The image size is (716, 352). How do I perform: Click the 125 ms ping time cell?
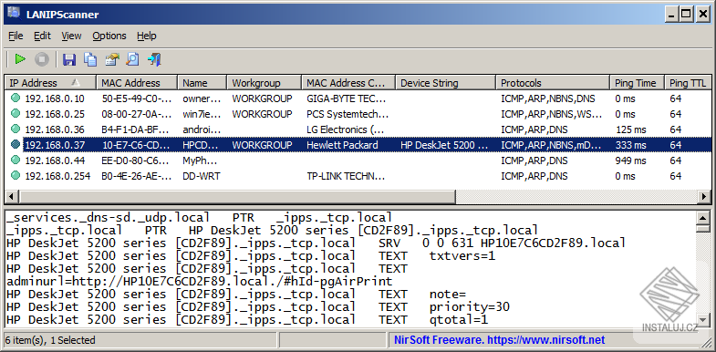[631, 129]
